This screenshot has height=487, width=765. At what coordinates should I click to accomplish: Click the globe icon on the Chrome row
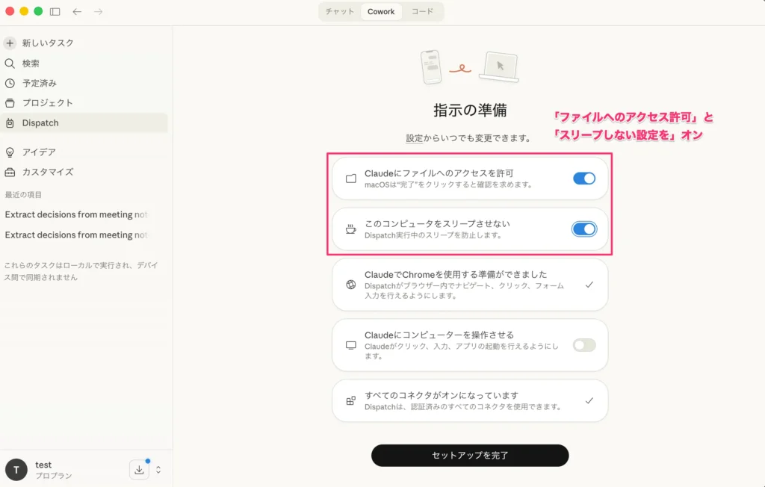(x=350, y=285)
